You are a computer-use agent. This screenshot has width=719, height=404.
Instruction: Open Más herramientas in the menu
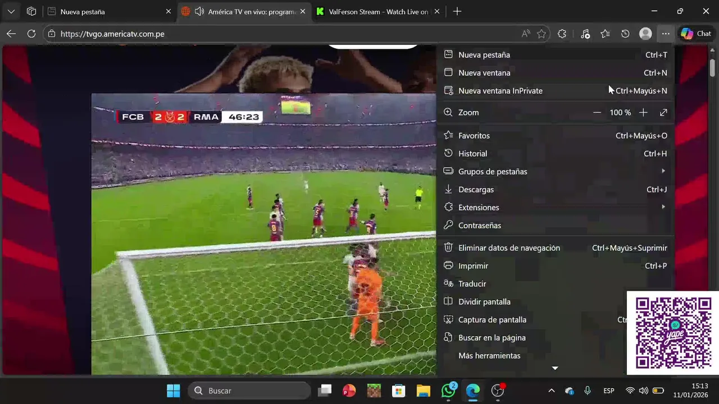tap(533, 355)
